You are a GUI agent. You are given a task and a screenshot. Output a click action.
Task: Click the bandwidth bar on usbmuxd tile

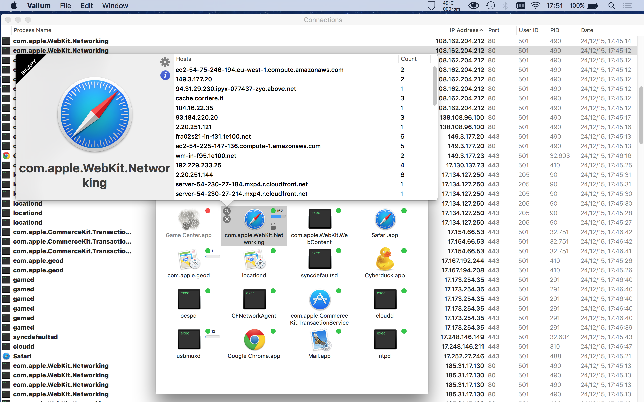213,337
